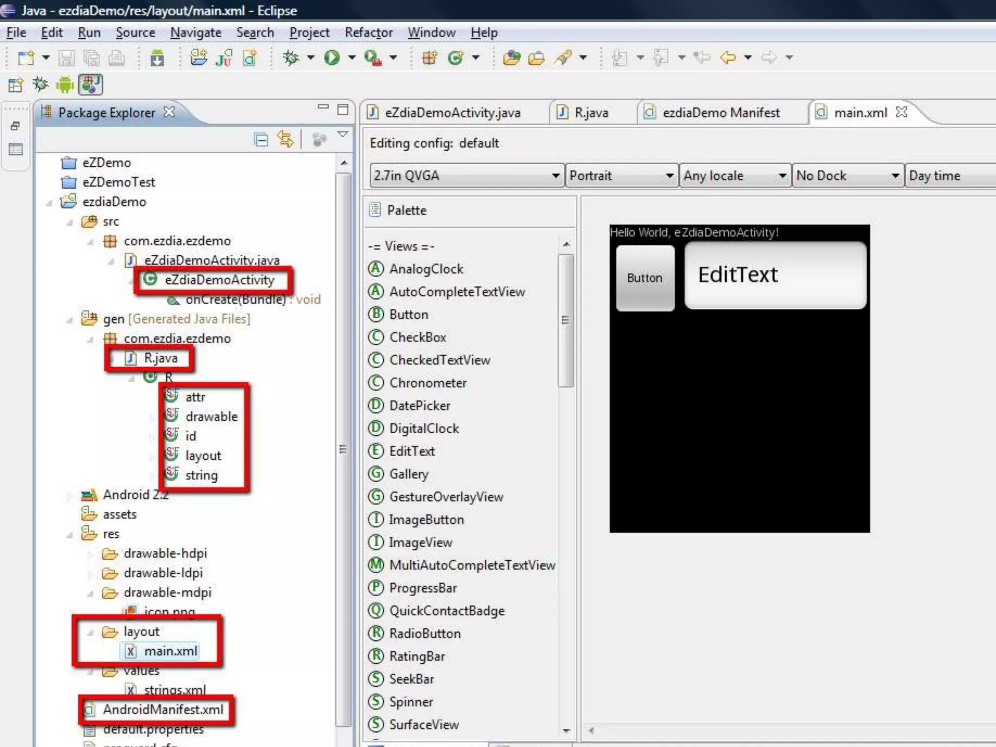The height and width of the screenshot is (747, 996).
Task: Open AndroidManifest.xml in Package Explorer
Action: [x=162, y=710]
